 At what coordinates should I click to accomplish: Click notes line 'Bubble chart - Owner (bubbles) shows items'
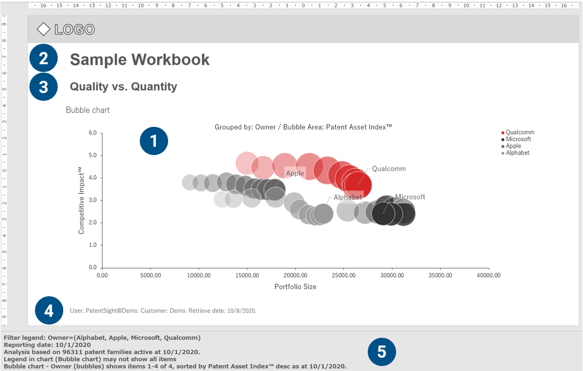click(x=175, y=366)
